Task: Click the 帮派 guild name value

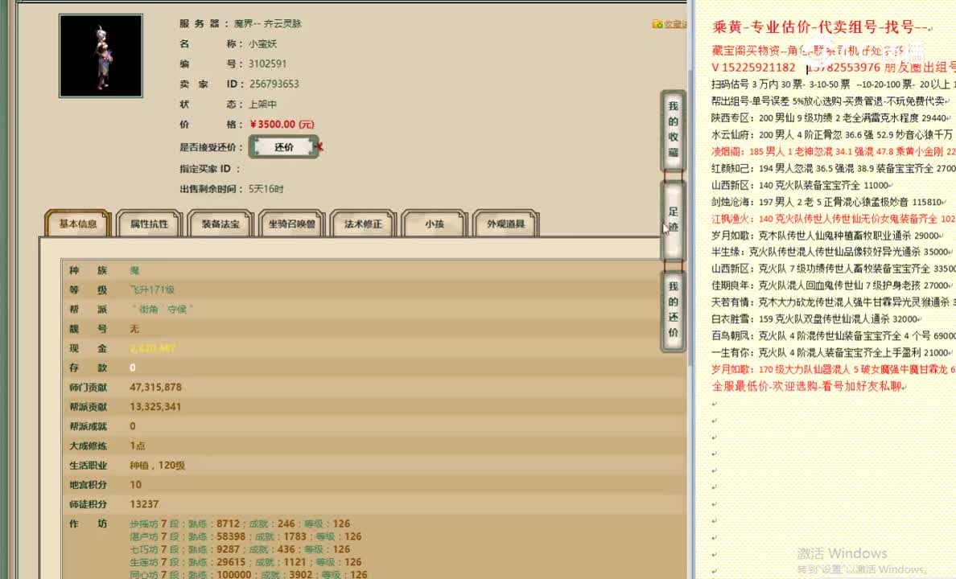Action: tap(162, 309)
